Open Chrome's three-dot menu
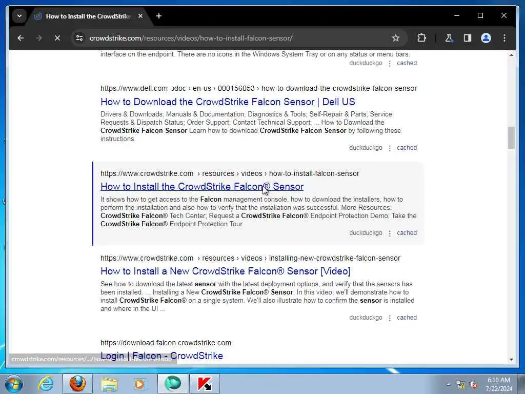Screen dimensions: 525x394 click(x=504, y=38)
